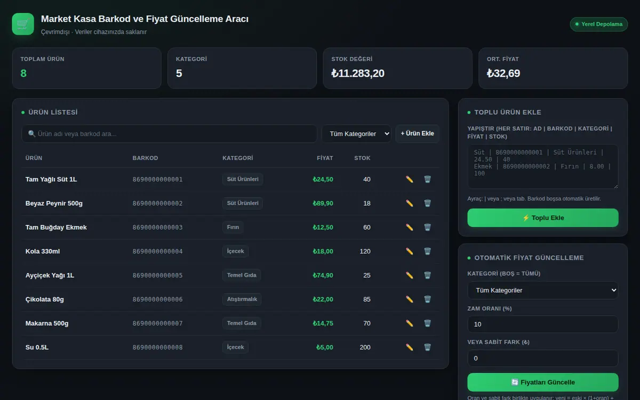Edit the Tam Yağlı Süt 1L product

click(410, 179)
